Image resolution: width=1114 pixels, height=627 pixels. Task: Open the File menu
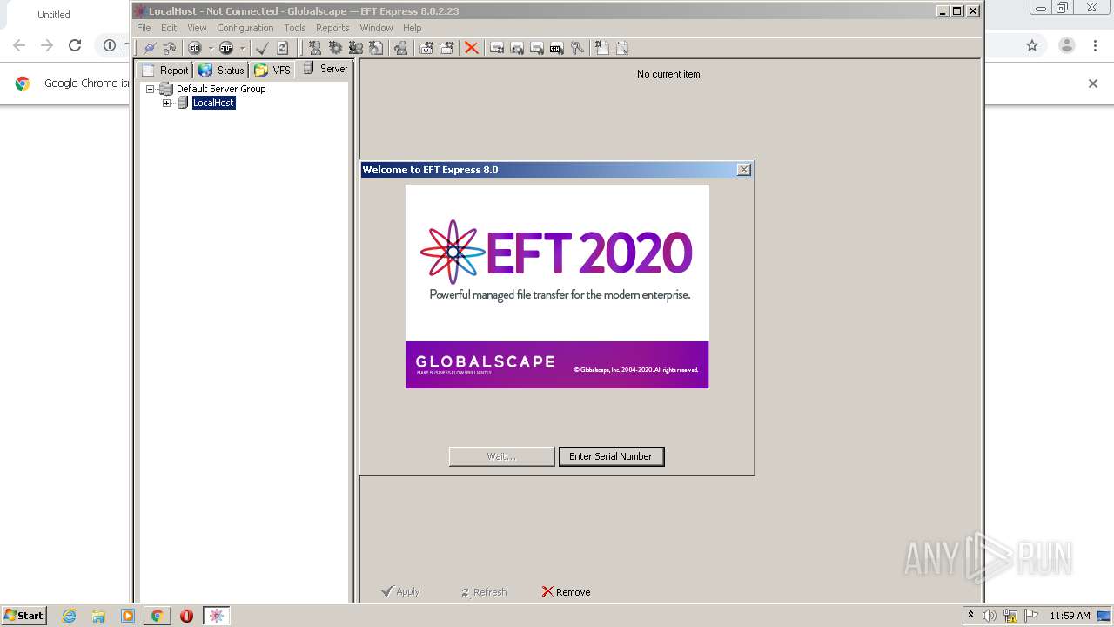[144, 28]
